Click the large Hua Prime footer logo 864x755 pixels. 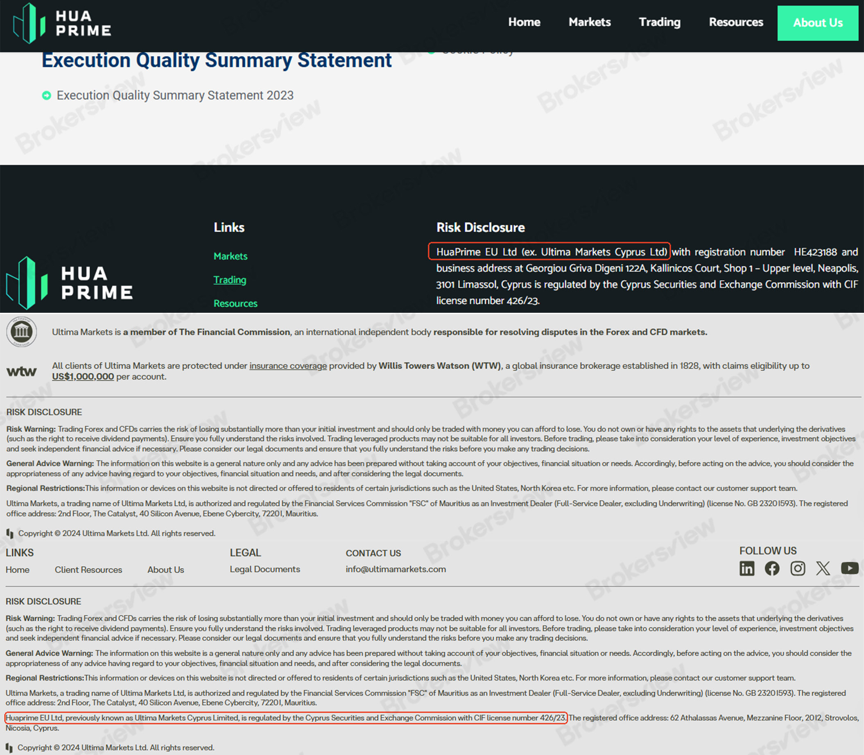pyautogui.click(x=70, y=283)
